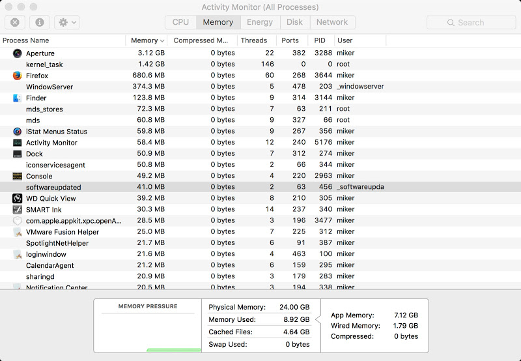
Task: Click the Quit Process (X) toolbar button
Action: pos(14,22)
